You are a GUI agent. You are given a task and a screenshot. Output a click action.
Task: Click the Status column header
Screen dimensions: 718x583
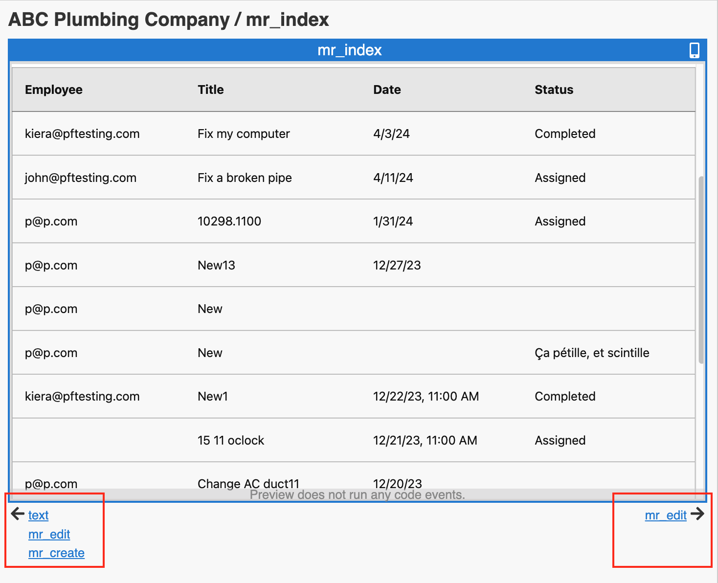tap(554, 90)
